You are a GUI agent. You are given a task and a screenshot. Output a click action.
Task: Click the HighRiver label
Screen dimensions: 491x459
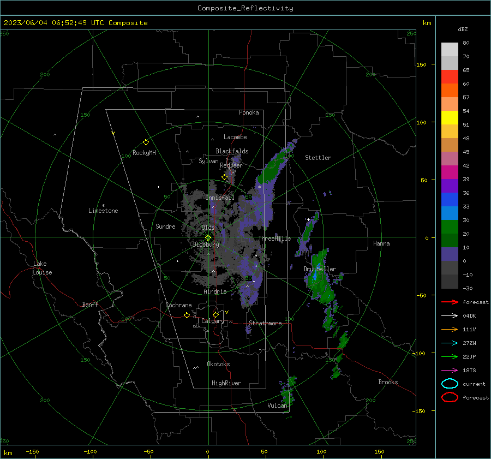click(226, 383)
